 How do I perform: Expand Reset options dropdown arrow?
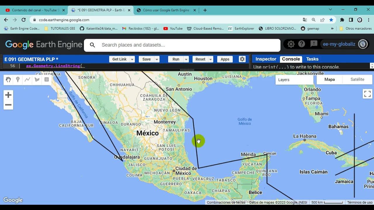[x=210, y=59]
